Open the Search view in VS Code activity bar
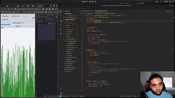The image size is (175, 98). tap(61, 16)
